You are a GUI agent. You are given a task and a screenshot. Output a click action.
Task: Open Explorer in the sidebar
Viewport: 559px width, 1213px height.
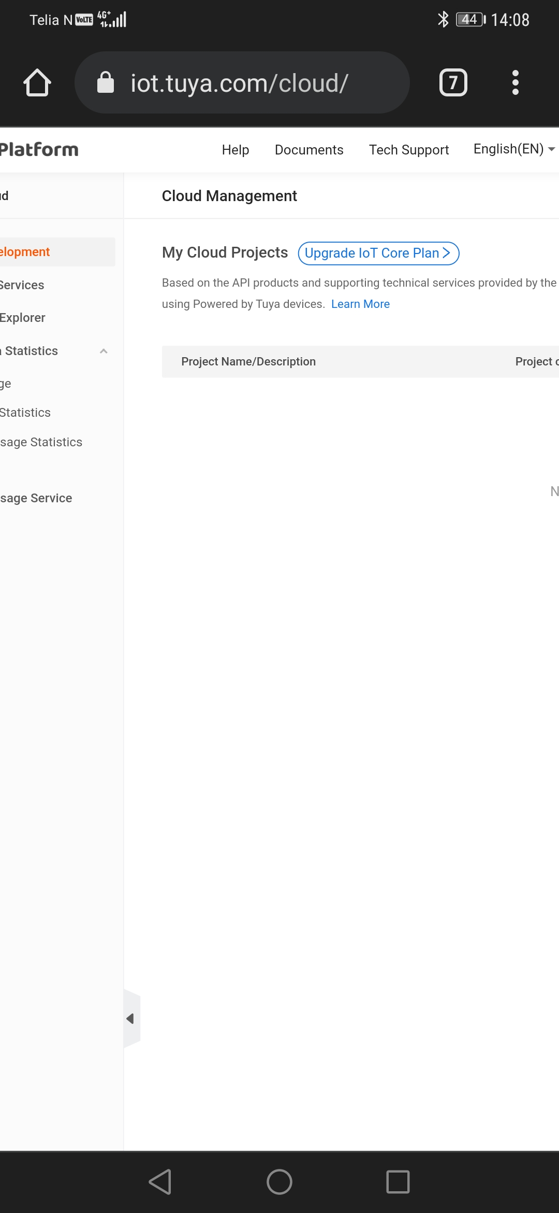23,318
